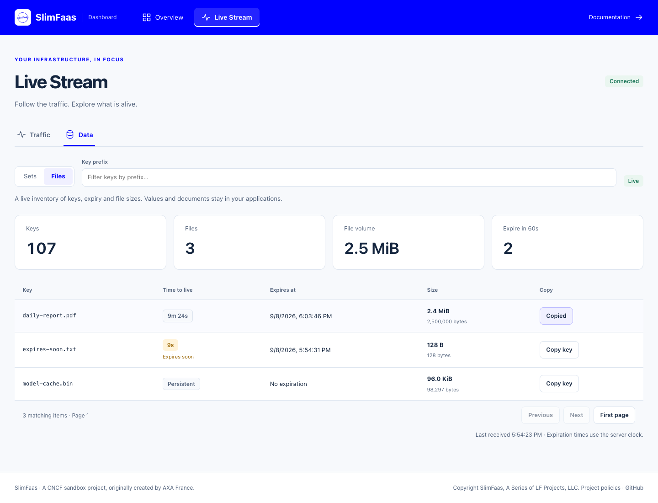Click the 96.0 KiB size value
658x503 pixels.
pyautogui.click(x=440, y=379)
